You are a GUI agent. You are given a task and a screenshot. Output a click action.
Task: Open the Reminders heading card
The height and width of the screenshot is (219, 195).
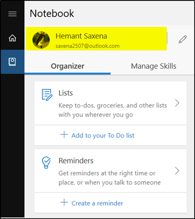tap(111, 171)
